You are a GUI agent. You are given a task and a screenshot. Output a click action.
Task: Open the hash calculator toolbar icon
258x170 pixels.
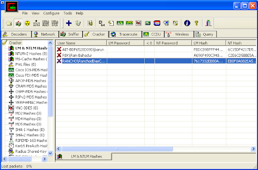pyautogui.click(x=148, y=23)
